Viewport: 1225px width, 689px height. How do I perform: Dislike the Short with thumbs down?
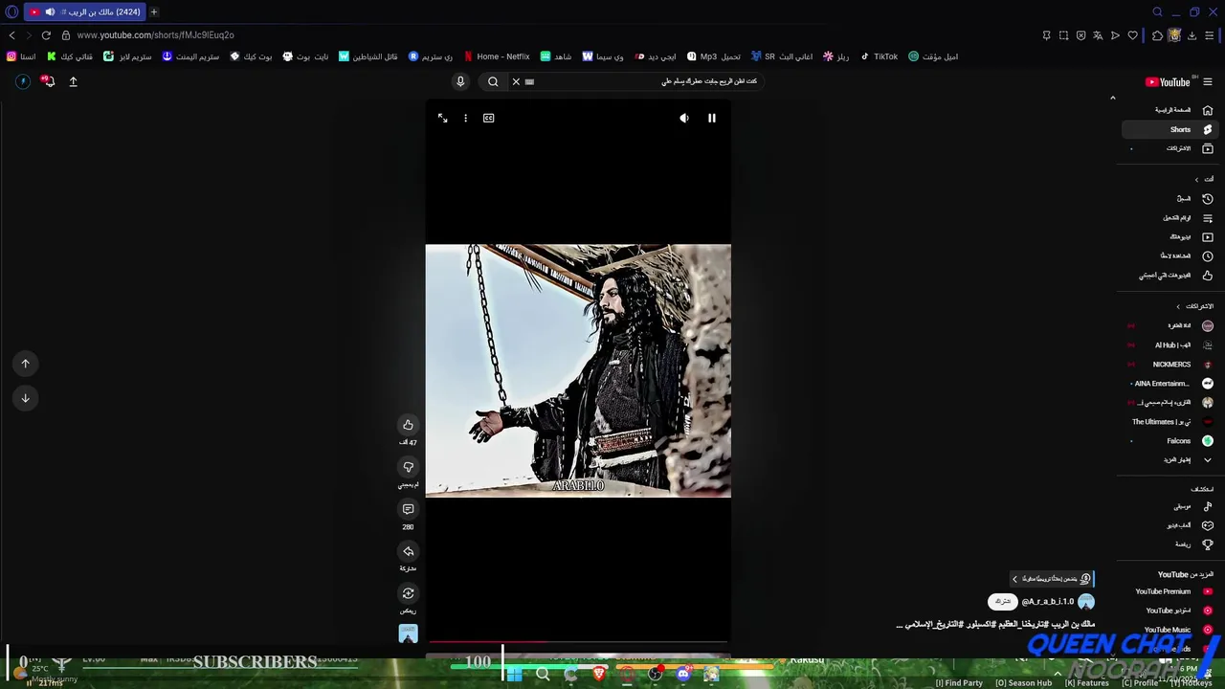pyautogui.click(x=408, y=467)
